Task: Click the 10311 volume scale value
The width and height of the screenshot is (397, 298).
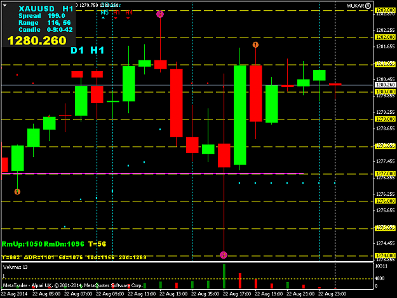Action: pyautogui.click(x=381, y=266)
